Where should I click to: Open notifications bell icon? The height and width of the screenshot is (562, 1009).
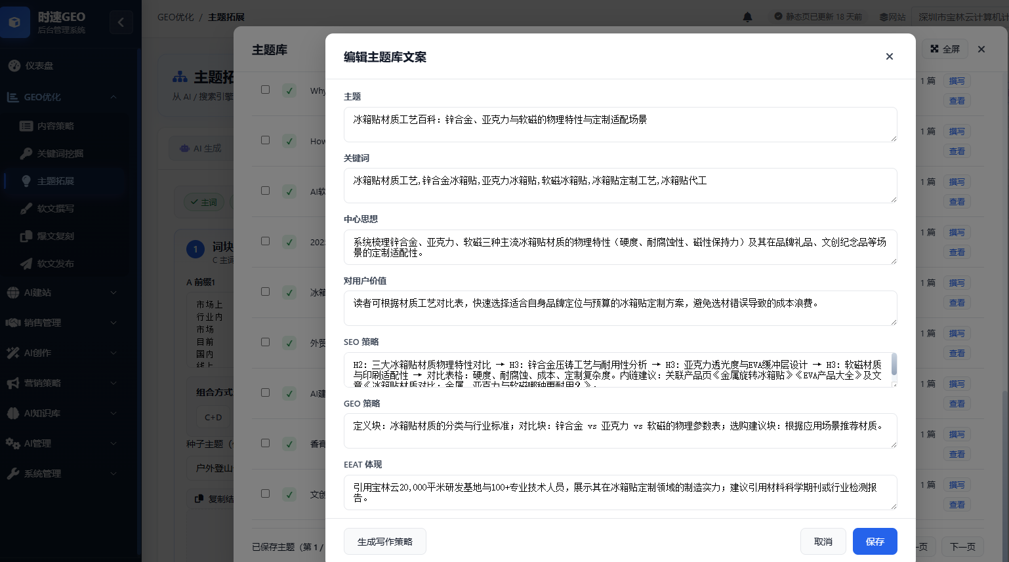747,17
